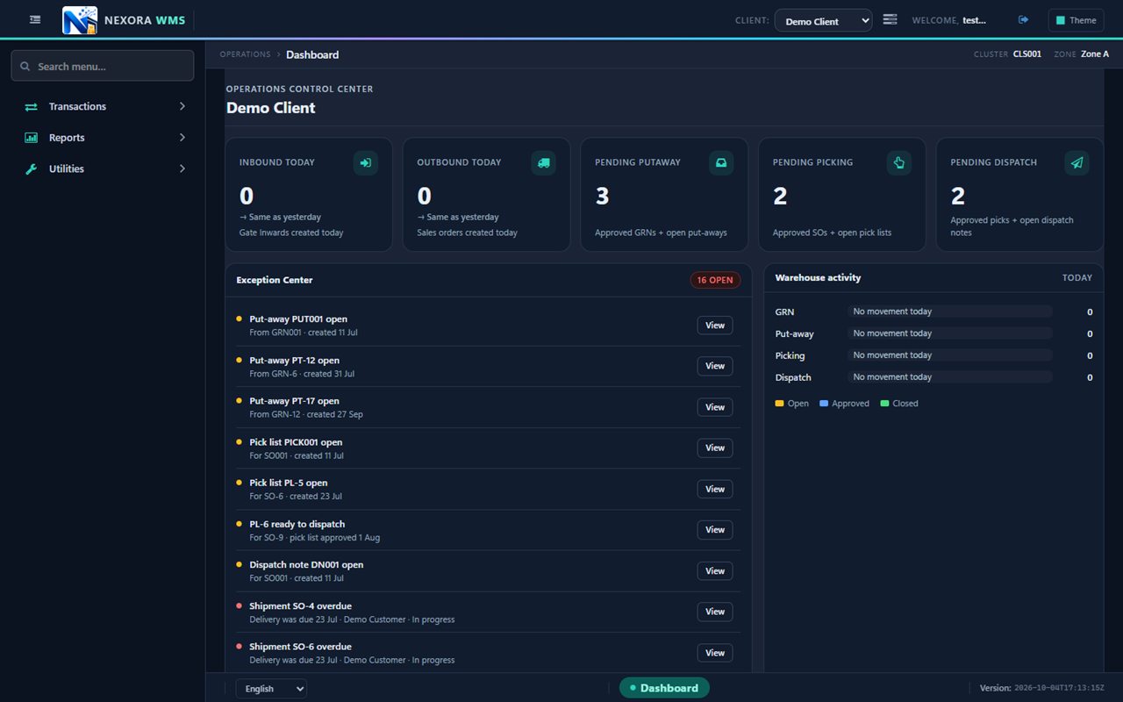Click the logout arrow icon
Image resolution: width=1123 pixels, height=702 pixels.
1023,20
